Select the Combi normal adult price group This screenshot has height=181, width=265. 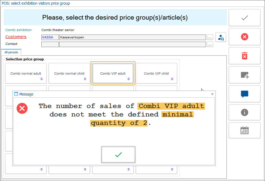click(x=26, y=73)
